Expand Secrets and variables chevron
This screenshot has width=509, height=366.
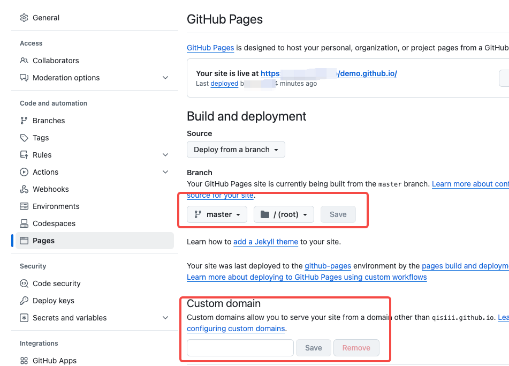pos(165,318)
